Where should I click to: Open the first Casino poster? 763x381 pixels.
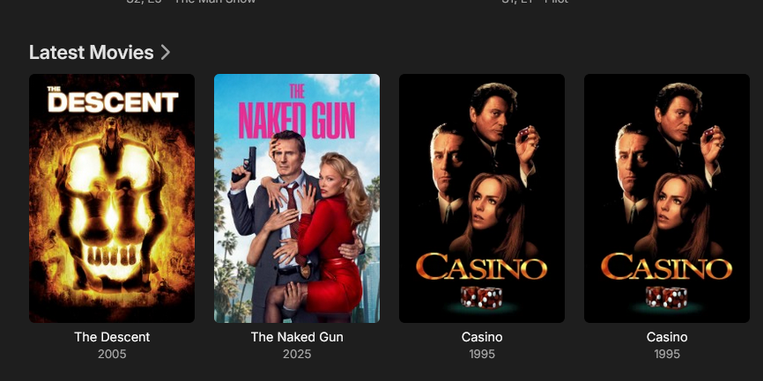point(482,198)
